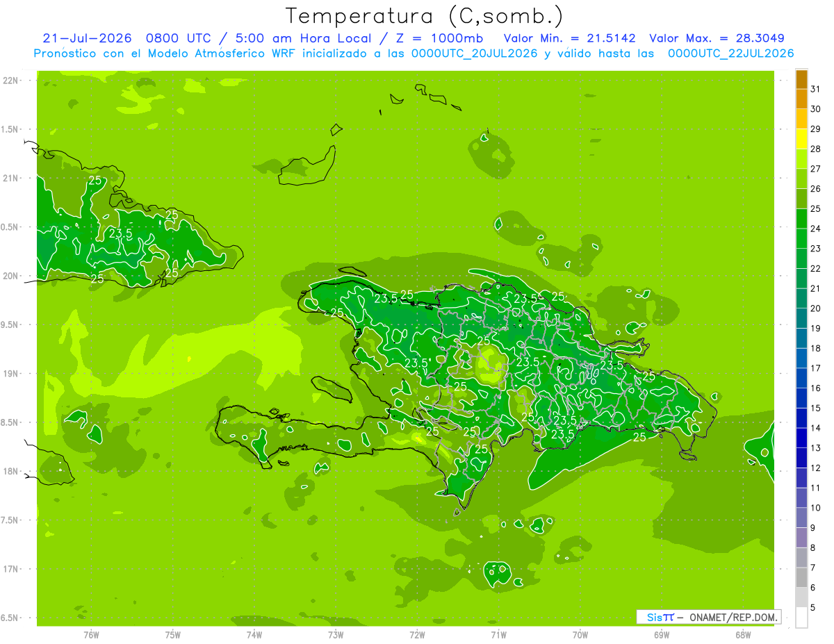This screenshot has width=834, height=644.
Task: Pick the blue swatch between 15 and 16
Action: tap(801, 398)
